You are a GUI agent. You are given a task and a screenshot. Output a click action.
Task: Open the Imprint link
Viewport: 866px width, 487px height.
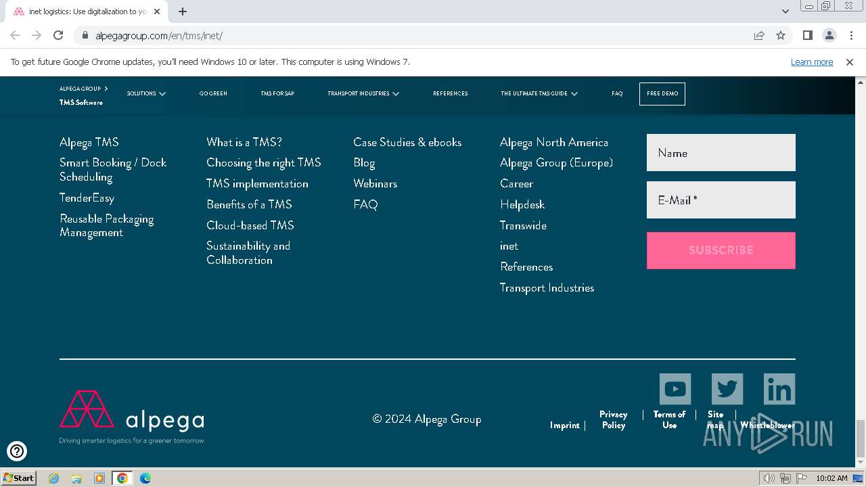point(565,425)
